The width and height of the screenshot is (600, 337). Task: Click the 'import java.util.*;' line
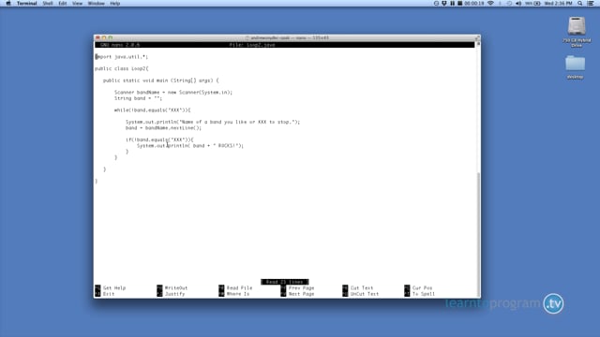(x=121, y=57)
